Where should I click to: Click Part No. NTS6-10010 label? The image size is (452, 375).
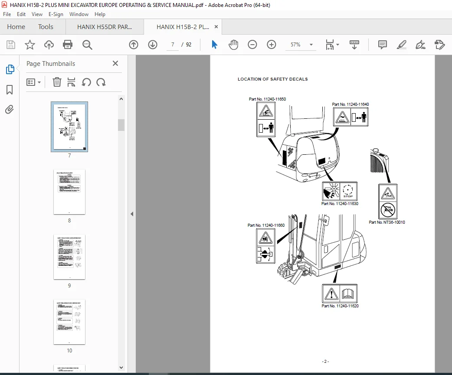click(x=387, y=222)
